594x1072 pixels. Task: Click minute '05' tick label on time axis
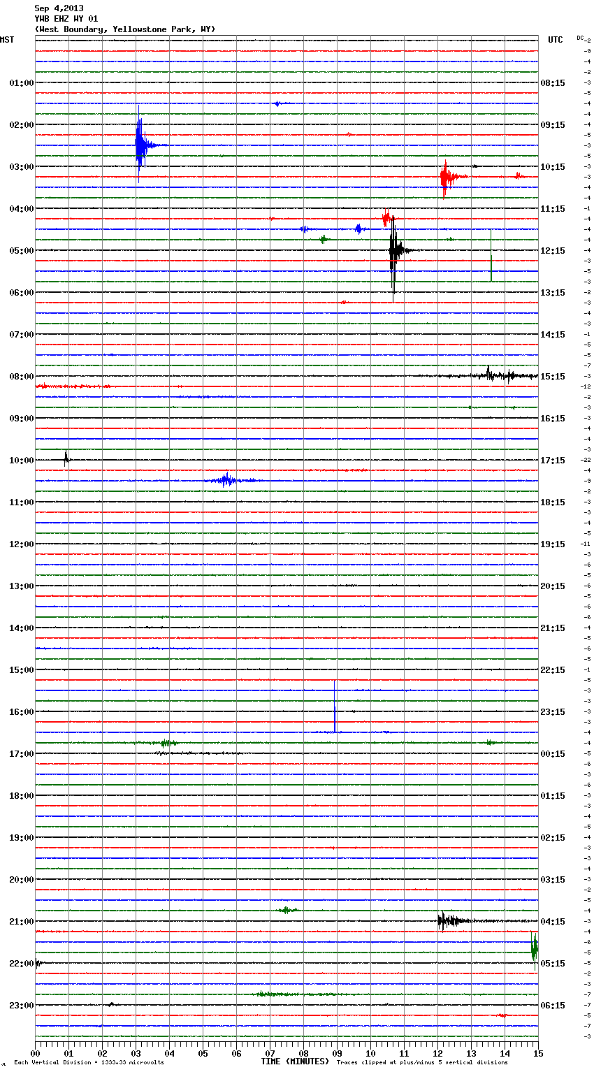pos(203,1053)
